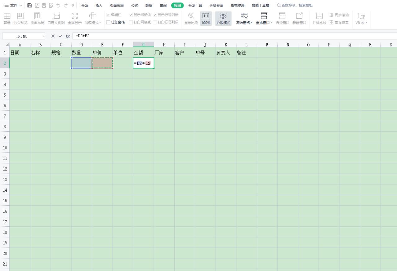Click header cell 负责人

(x=226, y=53)
